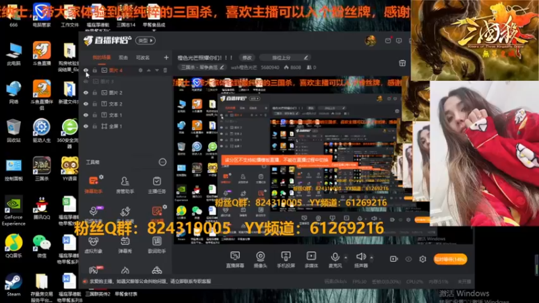This screenshot has height=303, width=539.
Task: Open 回收站 recycle bin on desktop
Action: (13, 131)
